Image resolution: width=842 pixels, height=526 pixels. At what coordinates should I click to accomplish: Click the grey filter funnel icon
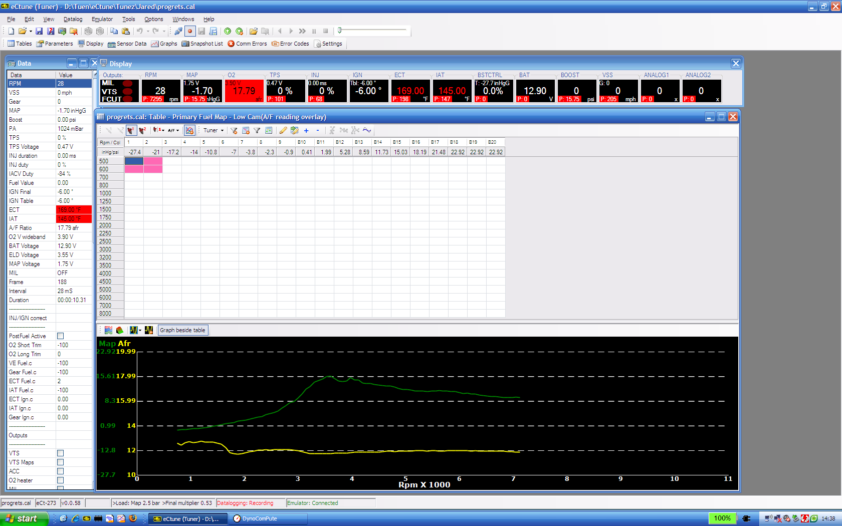pyautogui.click(x=257, y=130)
